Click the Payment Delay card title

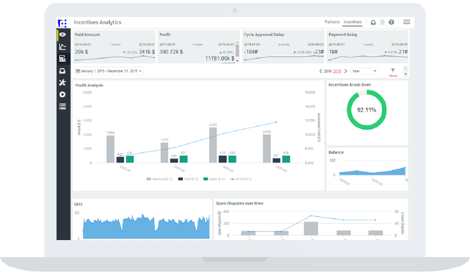(x=343, y=35)
